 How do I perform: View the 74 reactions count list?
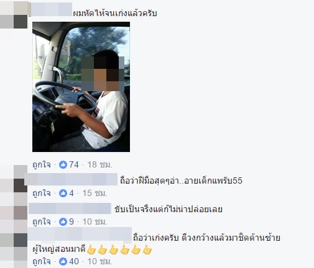point(74,165)
